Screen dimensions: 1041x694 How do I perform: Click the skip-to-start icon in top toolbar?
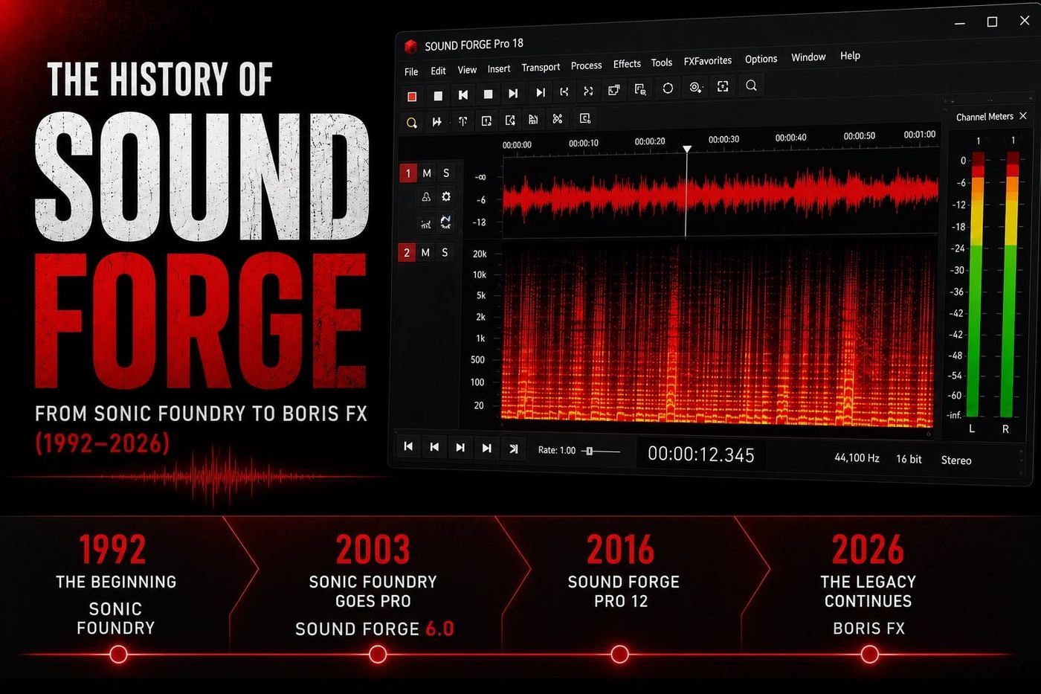(x=463, y=94)
